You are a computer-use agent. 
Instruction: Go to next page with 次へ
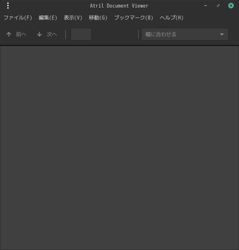(47, 34)
